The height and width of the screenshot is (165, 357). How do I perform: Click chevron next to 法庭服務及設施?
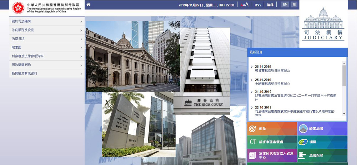pos(81,30)
